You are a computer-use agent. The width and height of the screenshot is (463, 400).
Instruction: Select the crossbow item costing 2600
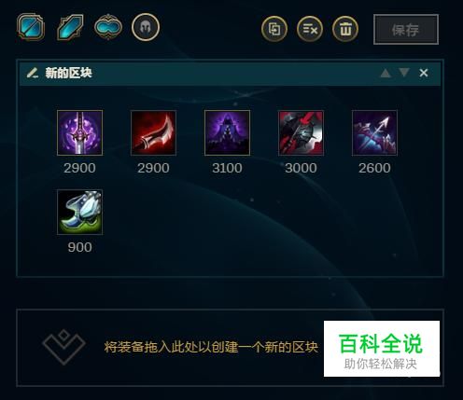click(x=374, y=132)
